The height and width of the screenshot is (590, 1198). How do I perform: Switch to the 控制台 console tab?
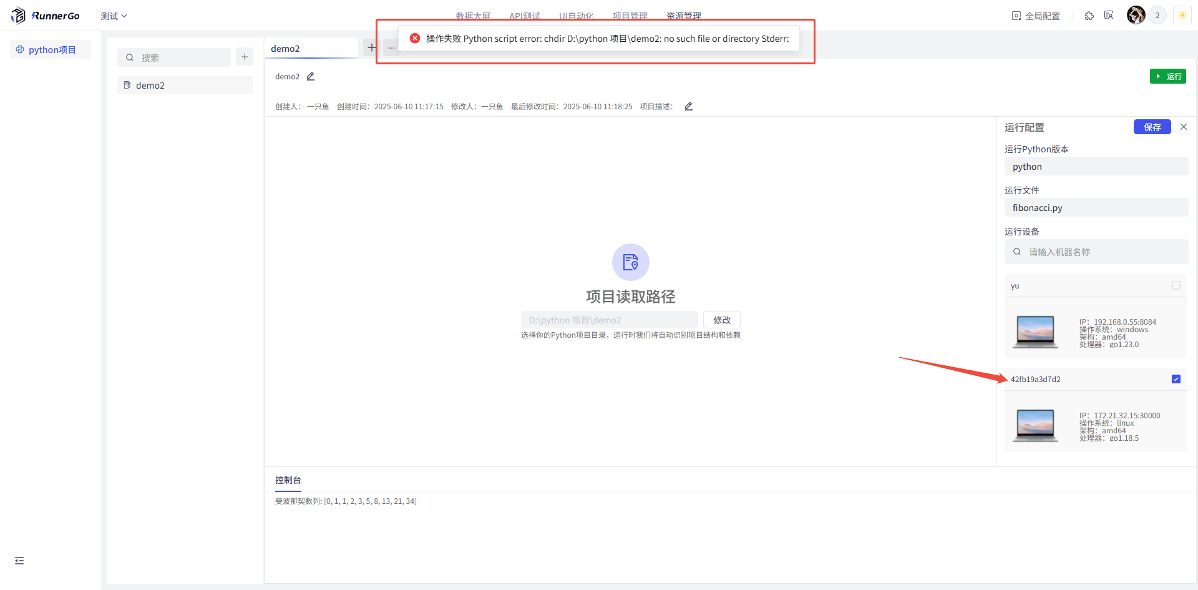point(288,480)
